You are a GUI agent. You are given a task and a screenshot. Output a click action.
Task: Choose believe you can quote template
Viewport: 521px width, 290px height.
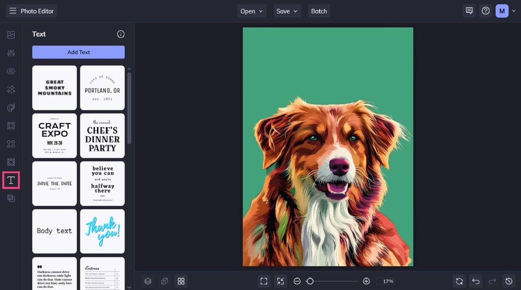coord(102,183)
